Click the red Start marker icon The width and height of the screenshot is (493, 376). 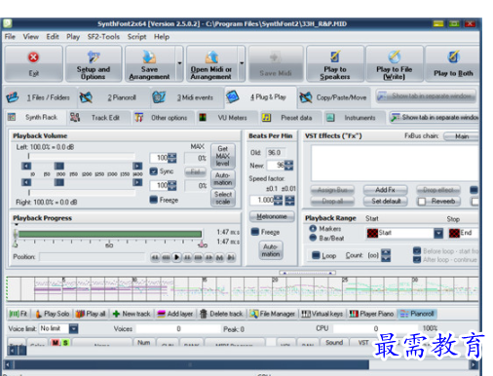click(372, 233)
